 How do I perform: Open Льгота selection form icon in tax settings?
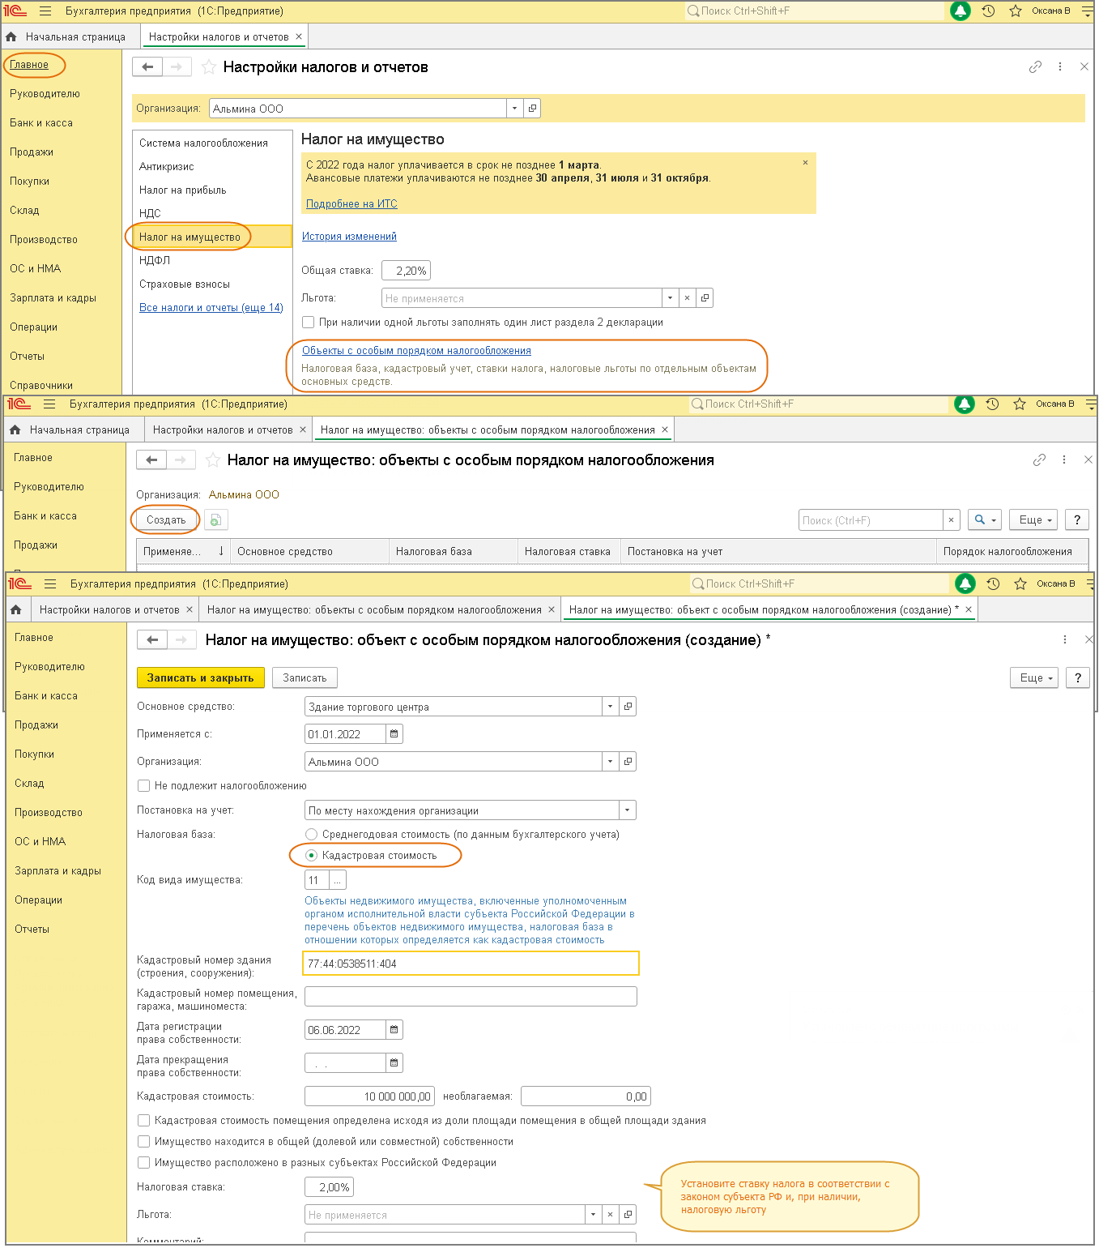705,298
